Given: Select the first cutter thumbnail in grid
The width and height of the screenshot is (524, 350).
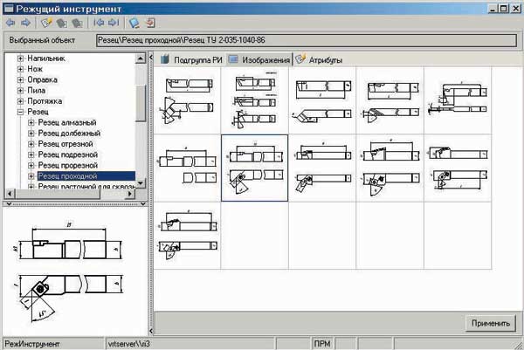Looking at the screenshot, I should [187, 100].
